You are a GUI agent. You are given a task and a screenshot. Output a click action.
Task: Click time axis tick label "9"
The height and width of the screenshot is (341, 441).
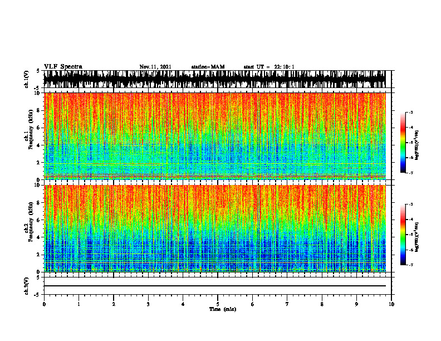pyautogui.click(x=356, y=304)
